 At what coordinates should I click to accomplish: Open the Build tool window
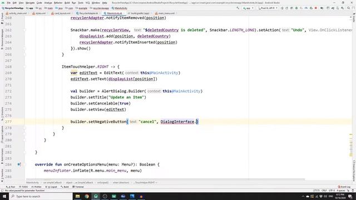pyautogui.click(x=65, y=187)
